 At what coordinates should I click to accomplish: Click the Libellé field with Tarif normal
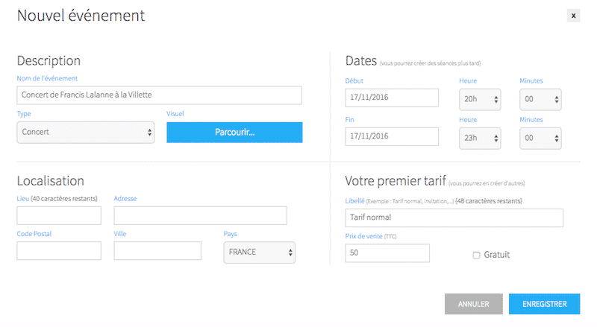tap(454, 218)
